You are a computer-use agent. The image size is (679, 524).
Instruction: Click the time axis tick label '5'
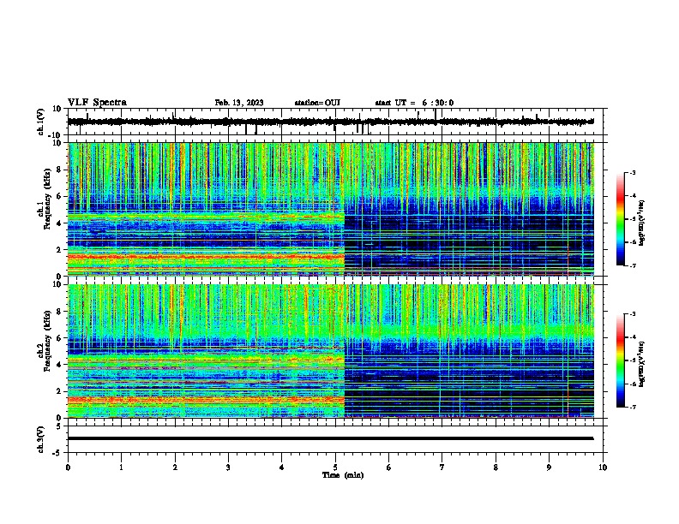click(335, 467)
